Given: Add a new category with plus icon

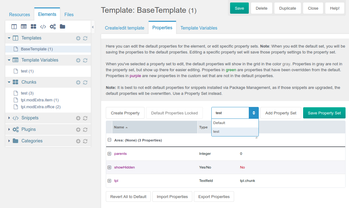Looking at the screenshot, I should 78,141.
